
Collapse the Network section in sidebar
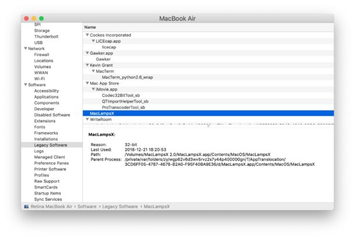coord(26,48)
